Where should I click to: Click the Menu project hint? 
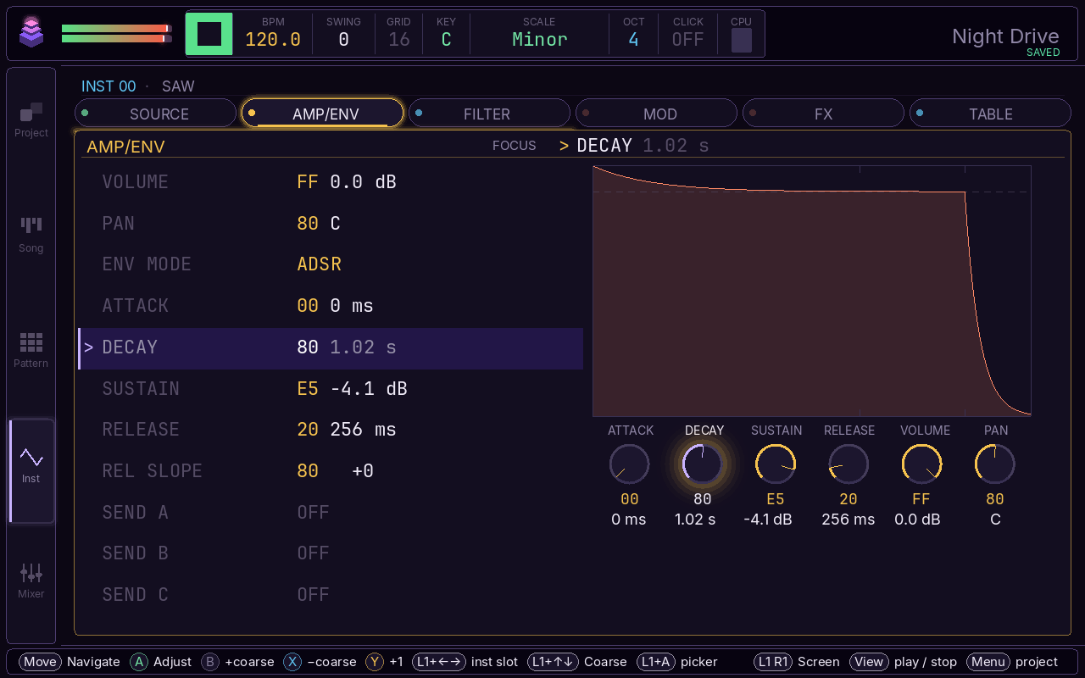(1012, 662)
